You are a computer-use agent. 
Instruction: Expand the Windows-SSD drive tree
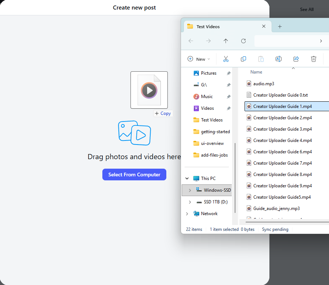point(190,190)
